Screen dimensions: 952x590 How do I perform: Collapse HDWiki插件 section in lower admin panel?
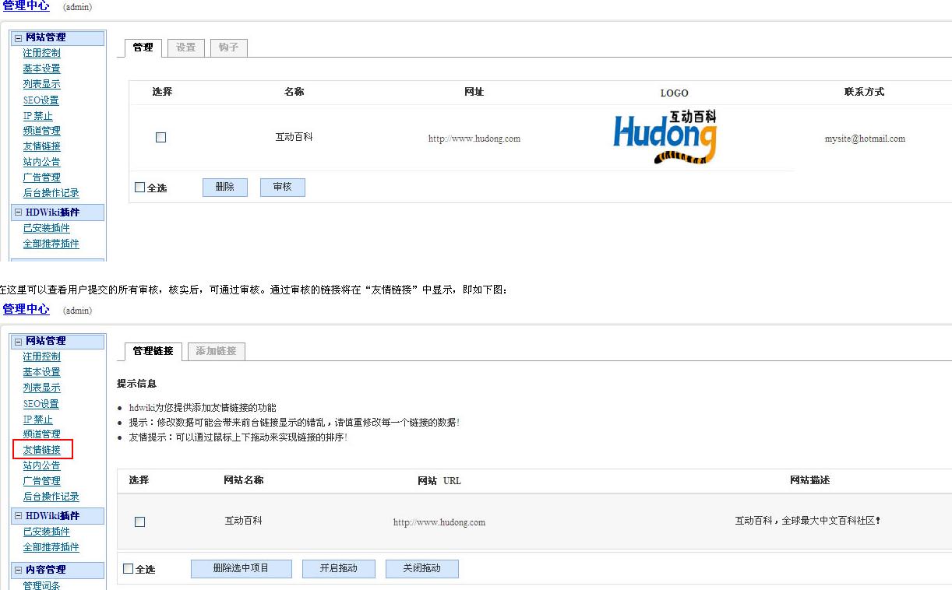(19, 516)
